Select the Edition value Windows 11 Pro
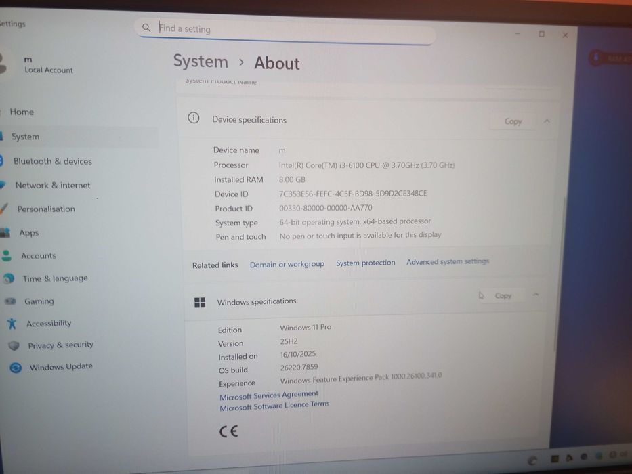The height and width of the screenshot is (474, 632). [x=306, y=327]
